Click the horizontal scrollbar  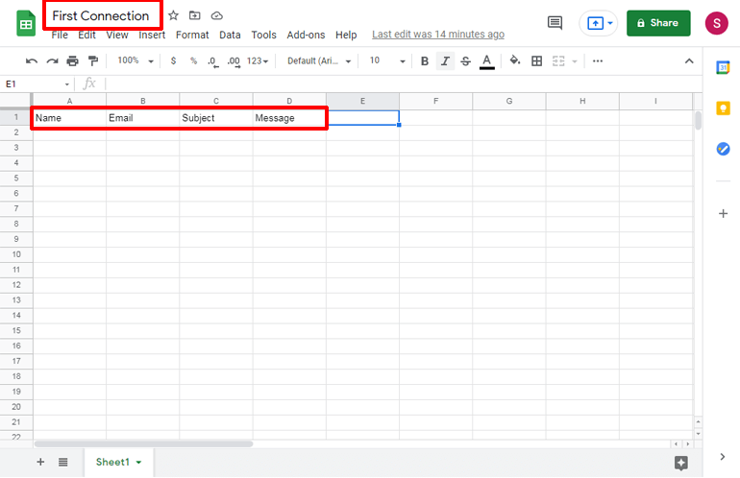click(143, 444)
